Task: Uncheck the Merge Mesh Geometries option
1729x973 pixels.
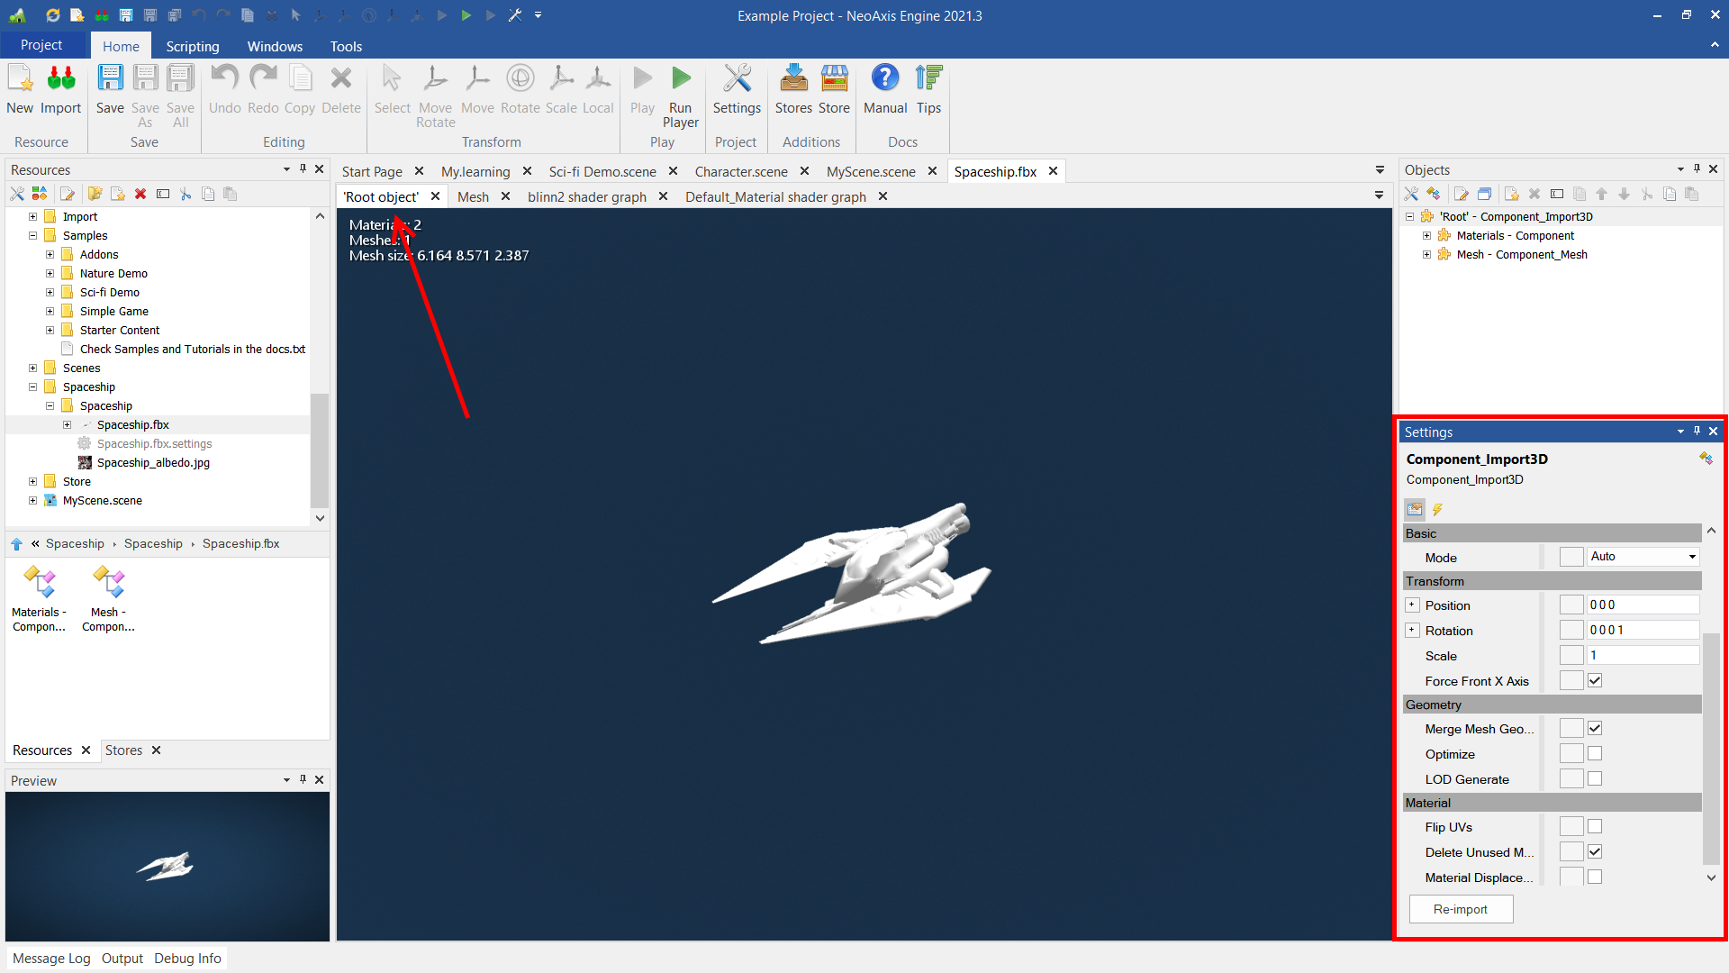Action: click(1595, 728)
